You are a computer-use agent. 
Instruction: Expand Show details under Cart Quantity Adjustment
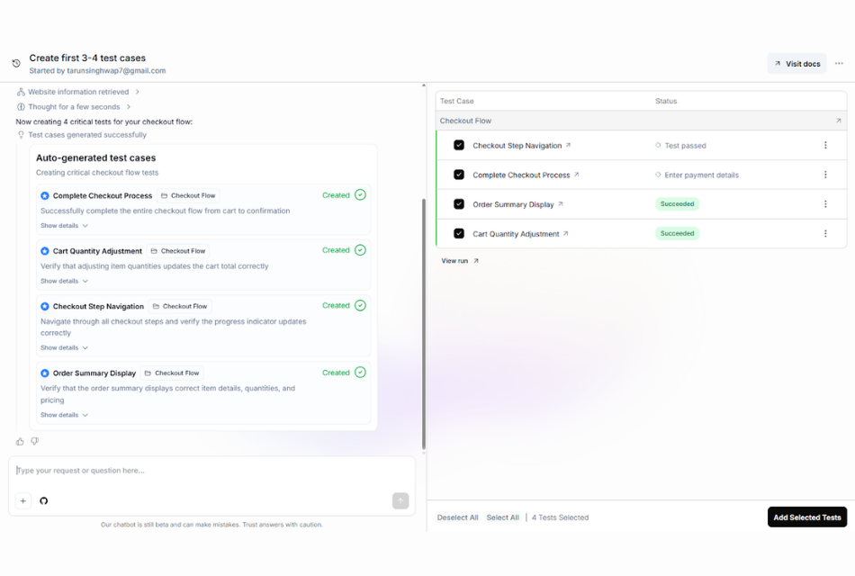click(64, 281)
